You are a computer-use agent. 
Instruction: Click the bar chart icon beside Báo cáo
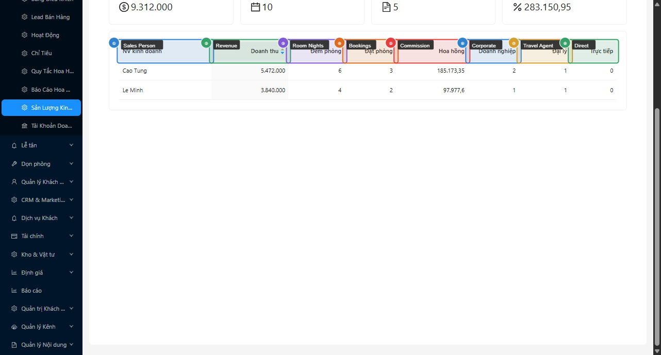pos(14,291)
